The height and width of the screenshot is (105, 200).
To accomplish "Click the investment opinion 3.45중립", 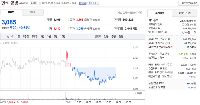I will [183, 54].
